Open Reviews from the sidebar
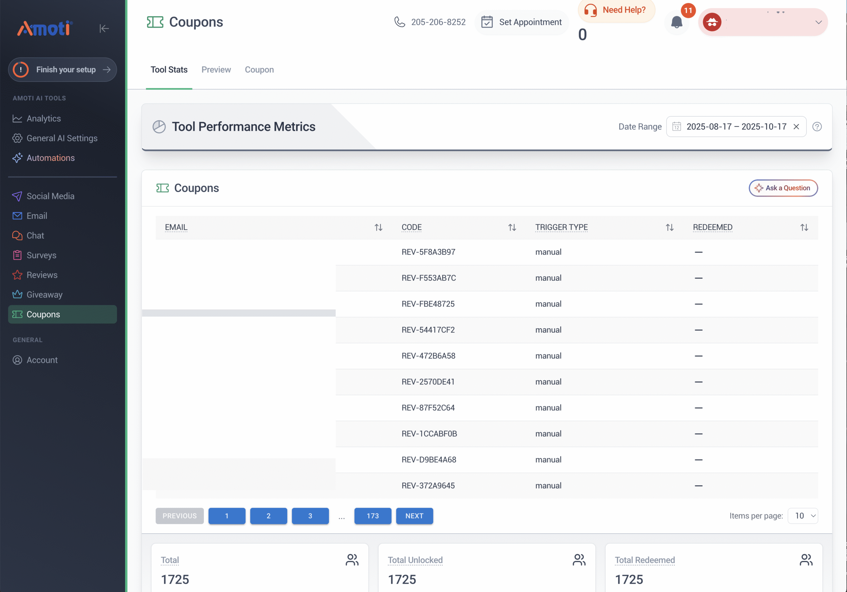This screenshot has height=592, width=847. coord(42,275)
